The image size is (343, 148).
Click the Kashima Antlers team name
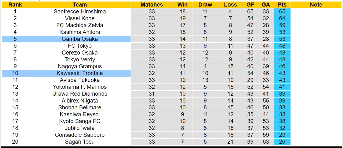click(x=80, y=32)
